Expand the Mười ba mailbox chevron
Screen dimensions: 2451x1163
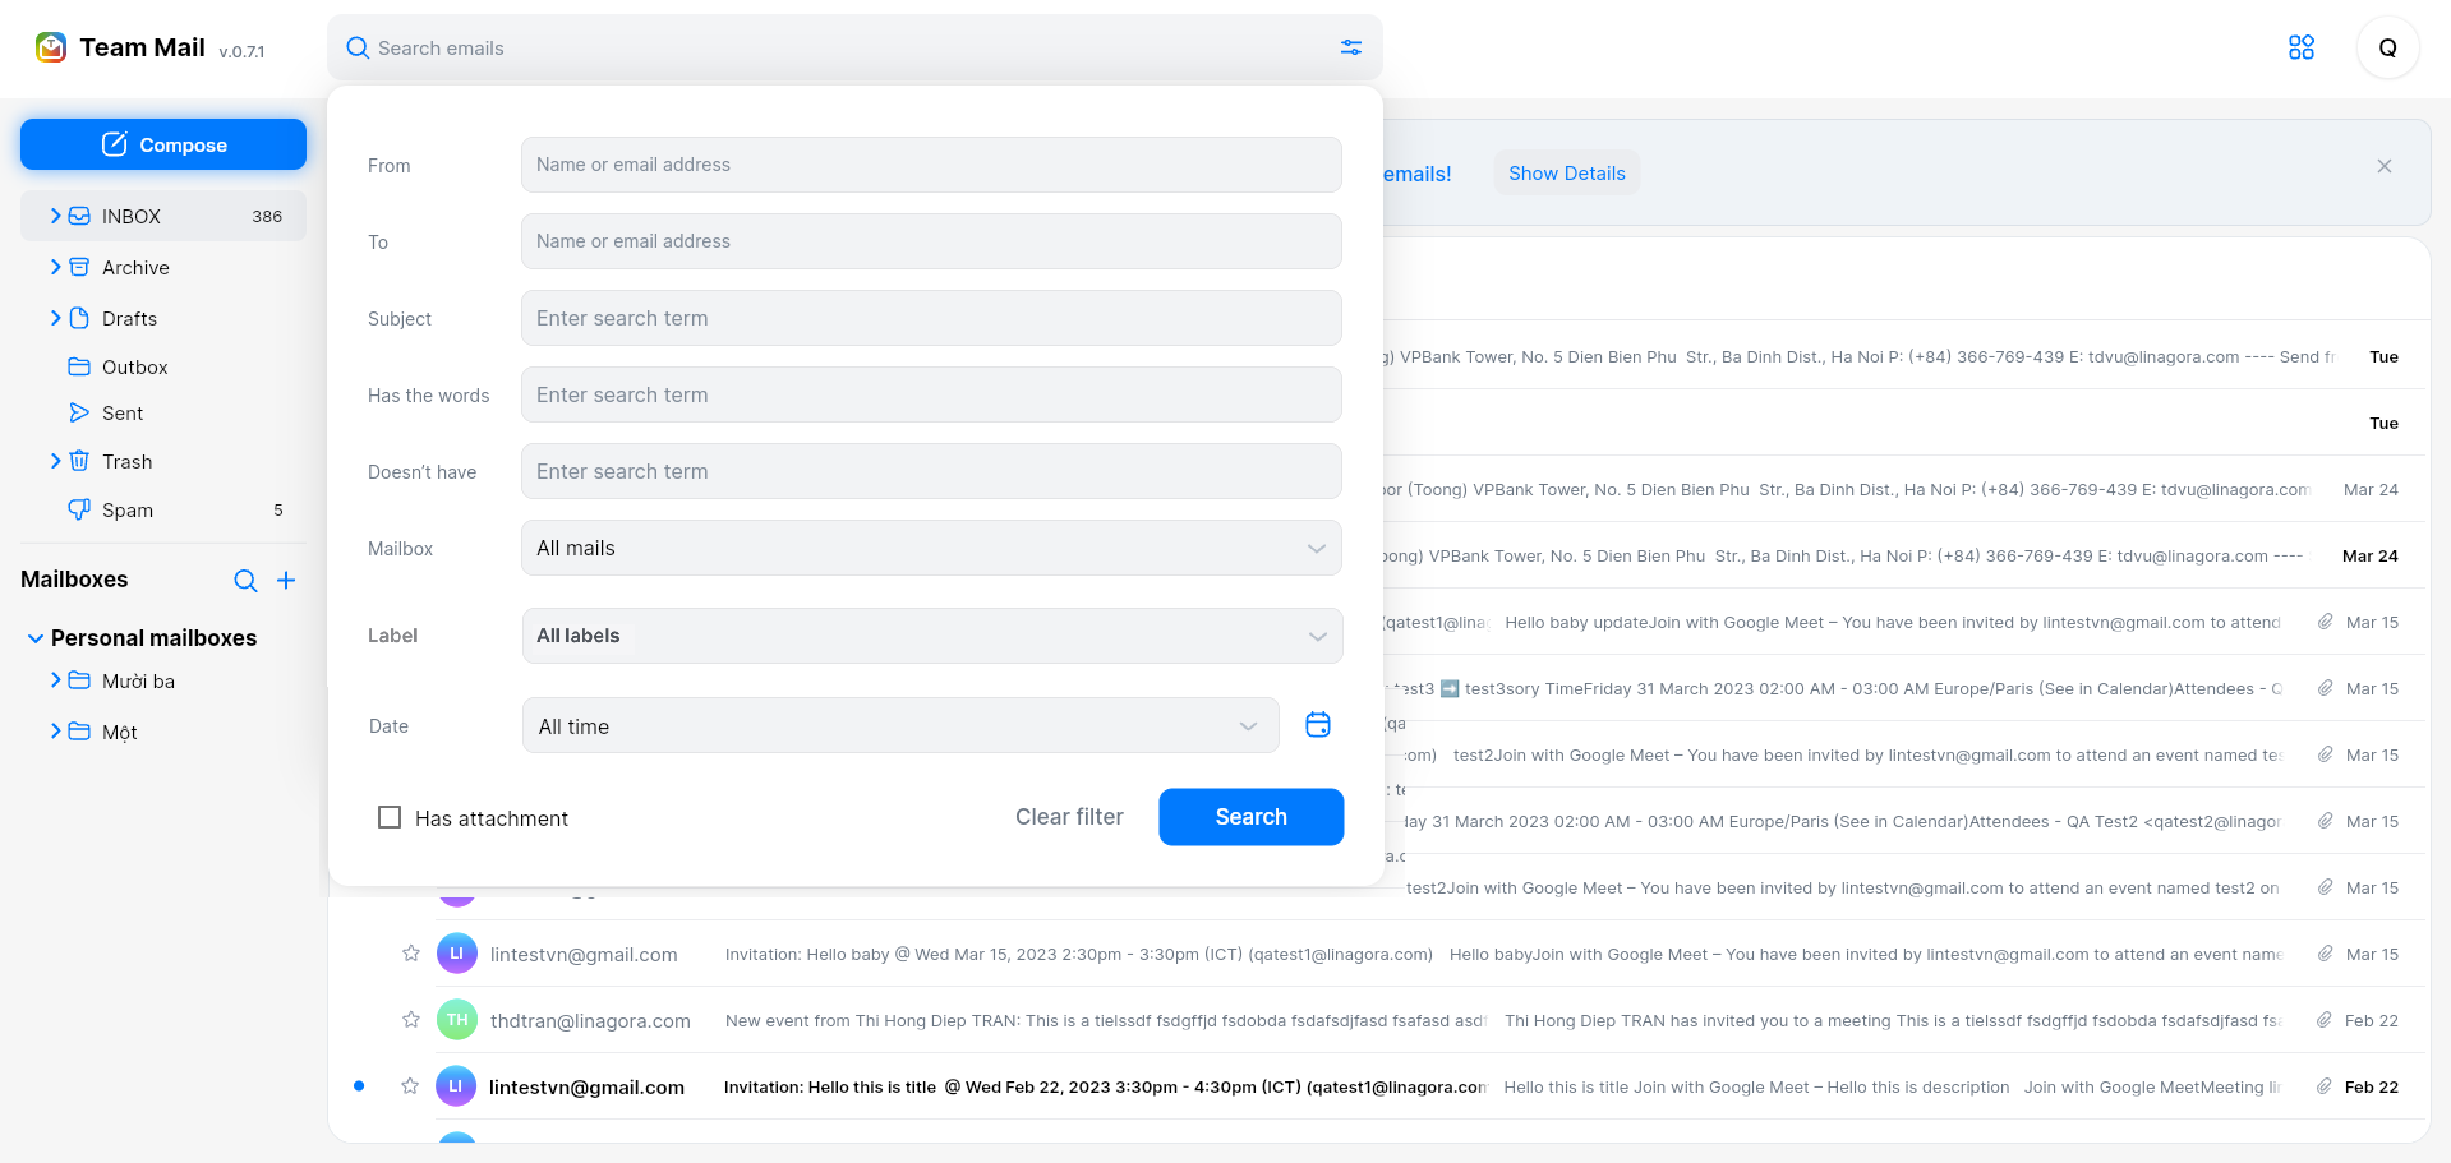tap(55, 681)
